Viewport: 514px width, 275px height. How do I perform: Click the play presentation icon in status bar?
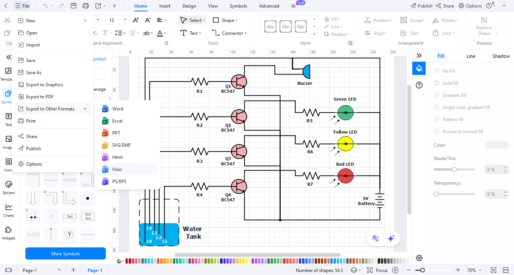click(x=396, y=270)
